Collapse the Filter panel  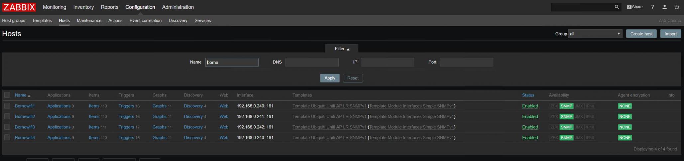[342, 49]
